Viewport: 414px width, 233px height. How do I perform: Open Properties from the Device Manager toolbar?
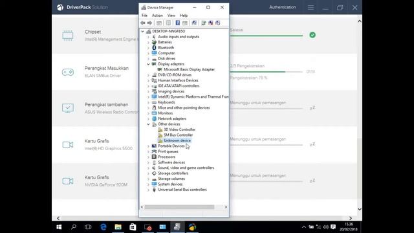tap(168, 23)
